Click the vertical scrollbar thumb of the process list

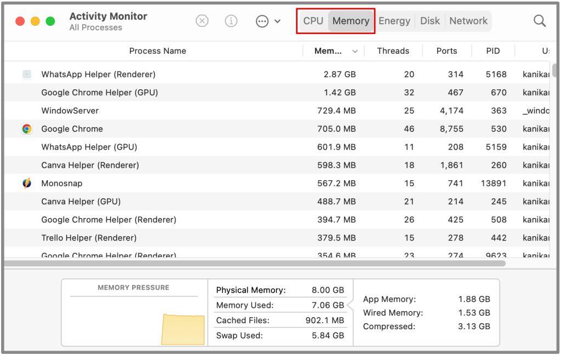coord(554,70)
